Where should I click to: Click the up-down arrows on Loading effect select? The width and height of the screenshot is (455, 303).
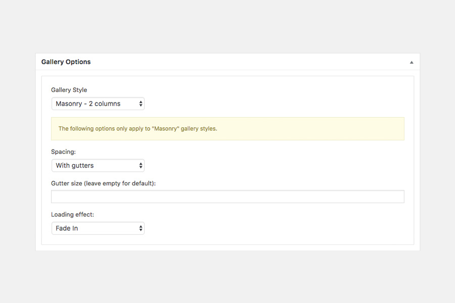coord(141,228)
